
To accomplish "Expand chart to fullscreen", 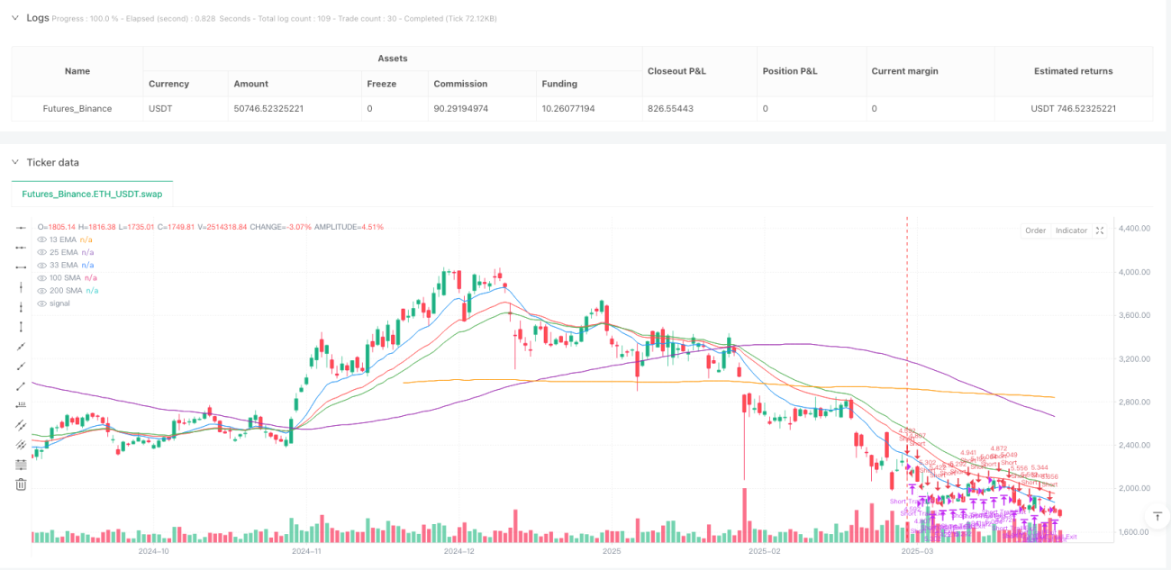I will (x=1100, y=231).
